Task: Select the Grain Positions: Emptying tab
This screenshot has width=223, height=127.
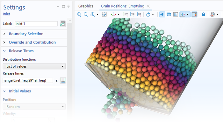Action: (x=123, y=6)
